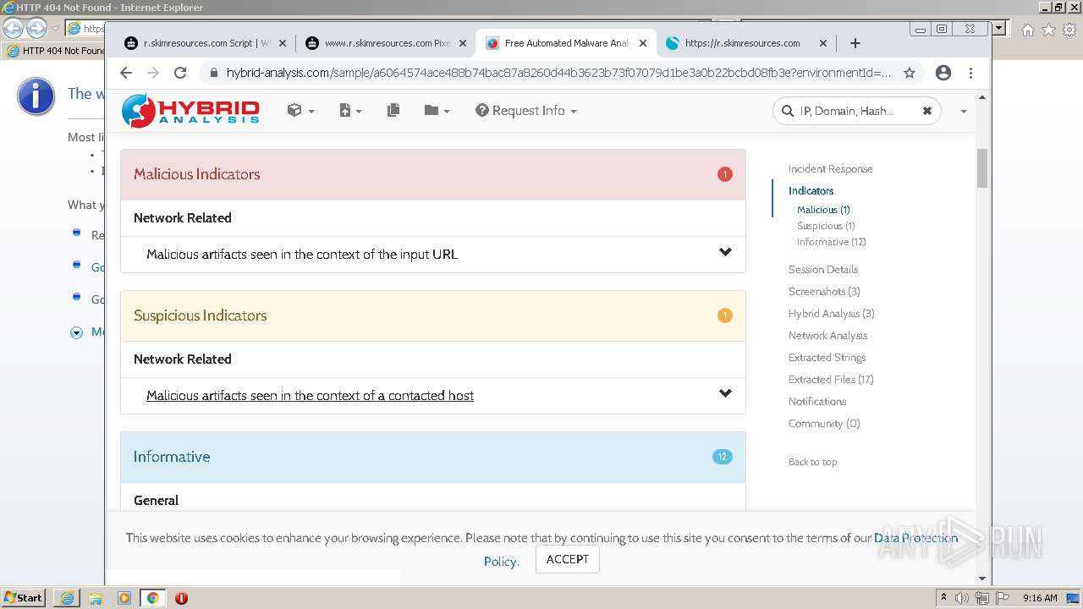Select Malicious (1) in sidebar
Image resolution: width=1083 pixels, height=609 pixels.
pos(823,209)
